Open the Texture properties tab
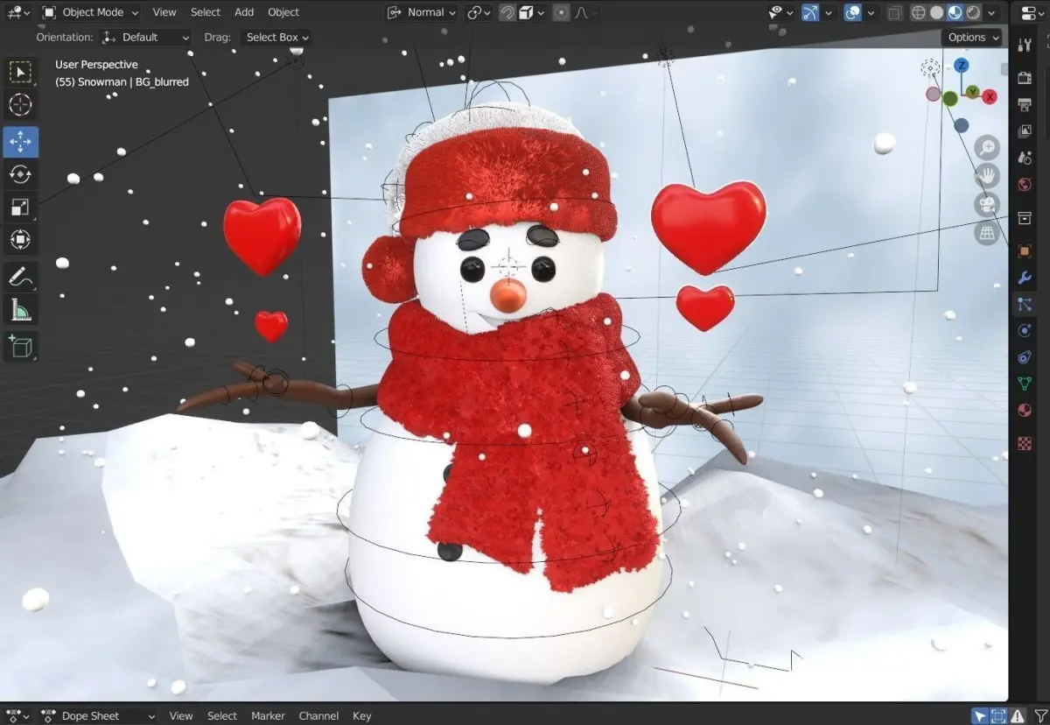 (1025, 443)
